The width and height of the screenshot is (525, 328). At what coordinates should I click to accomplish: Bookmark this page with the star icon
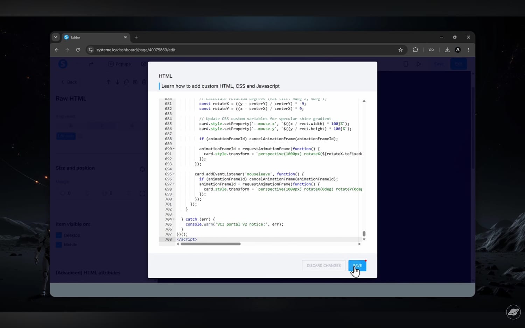click(x=400, y=50)
